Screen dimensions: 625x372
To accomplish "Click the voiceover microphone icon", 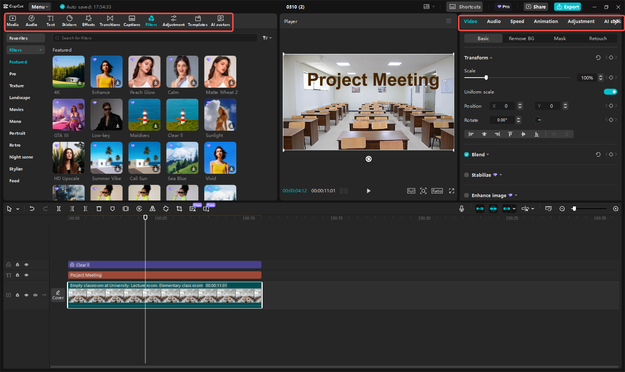I will tap(461, 209).
